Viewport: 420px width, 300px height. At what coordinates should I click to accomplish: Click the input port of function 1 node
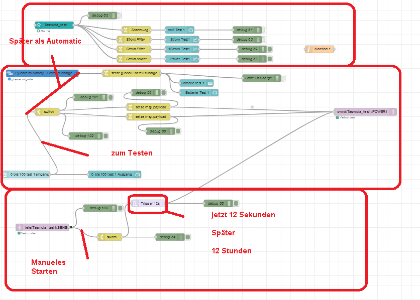tap(305, 49)
